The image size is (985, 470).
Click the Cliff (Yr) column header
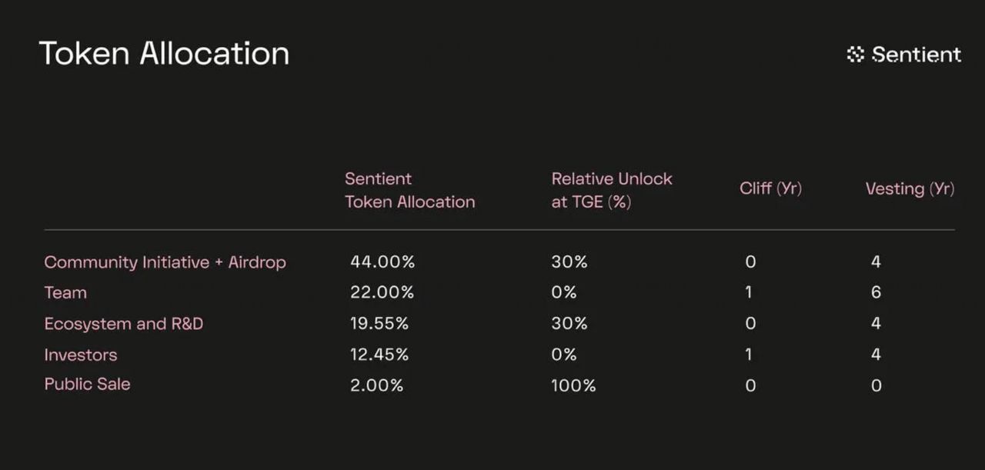771,188
